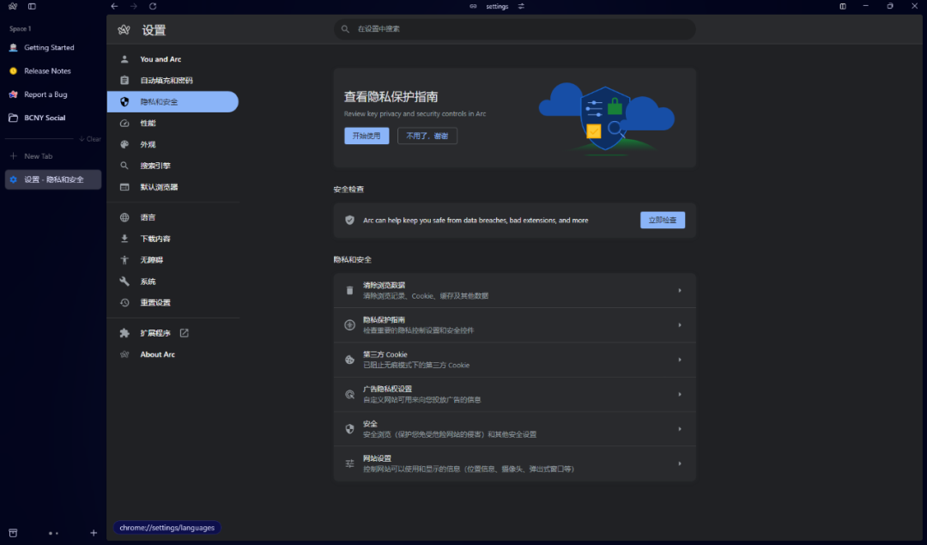Click the split view icon at top right

coord(843,7)
